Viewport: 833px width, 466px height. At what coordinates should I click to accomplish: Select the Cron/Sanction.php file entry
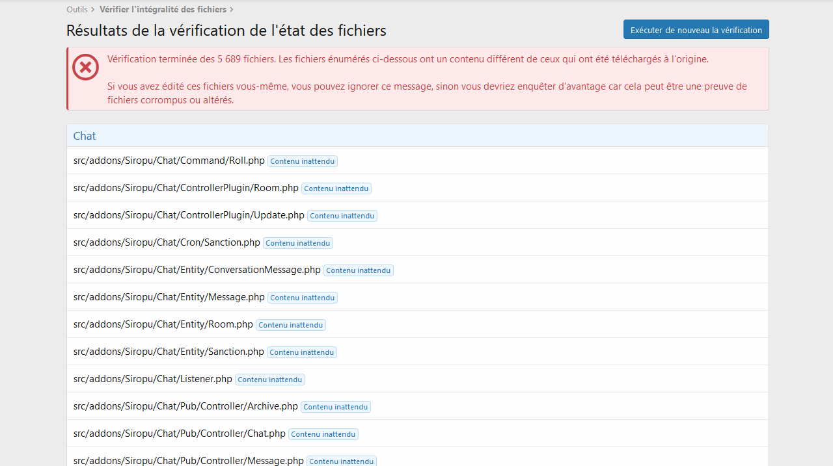point(167,242)
